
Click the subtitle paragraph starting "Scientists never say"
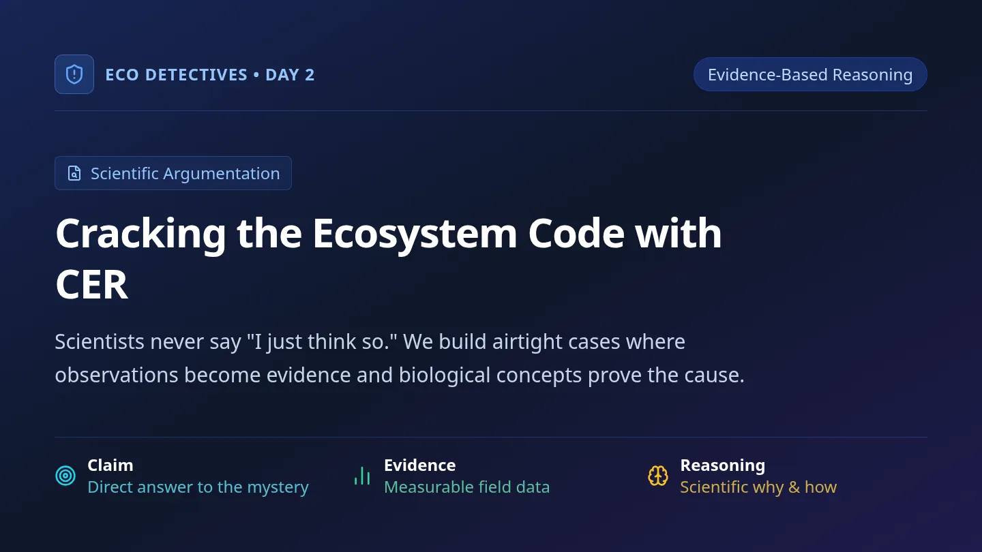400,358
